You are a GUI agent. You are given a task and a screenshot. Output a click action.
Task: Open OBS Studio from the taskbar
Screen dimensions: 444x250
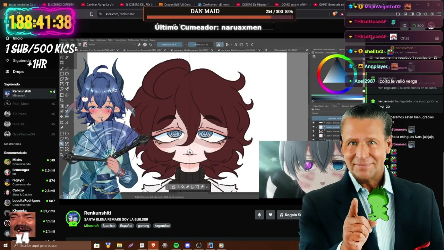199,245
